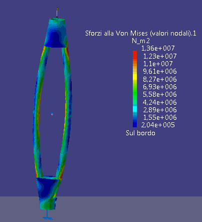
Task: Select the yellow load arrow atop the model
Action: (57, 13)
